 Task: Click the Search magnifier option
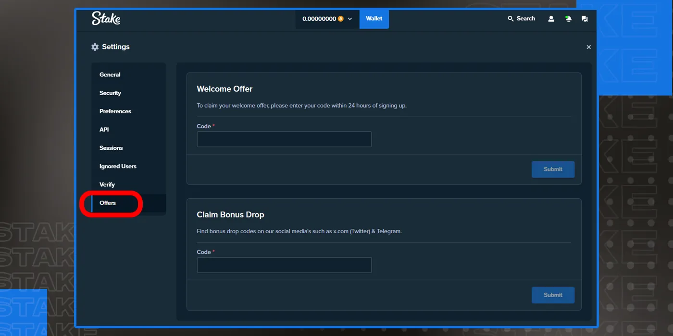(x=522, y=19)
